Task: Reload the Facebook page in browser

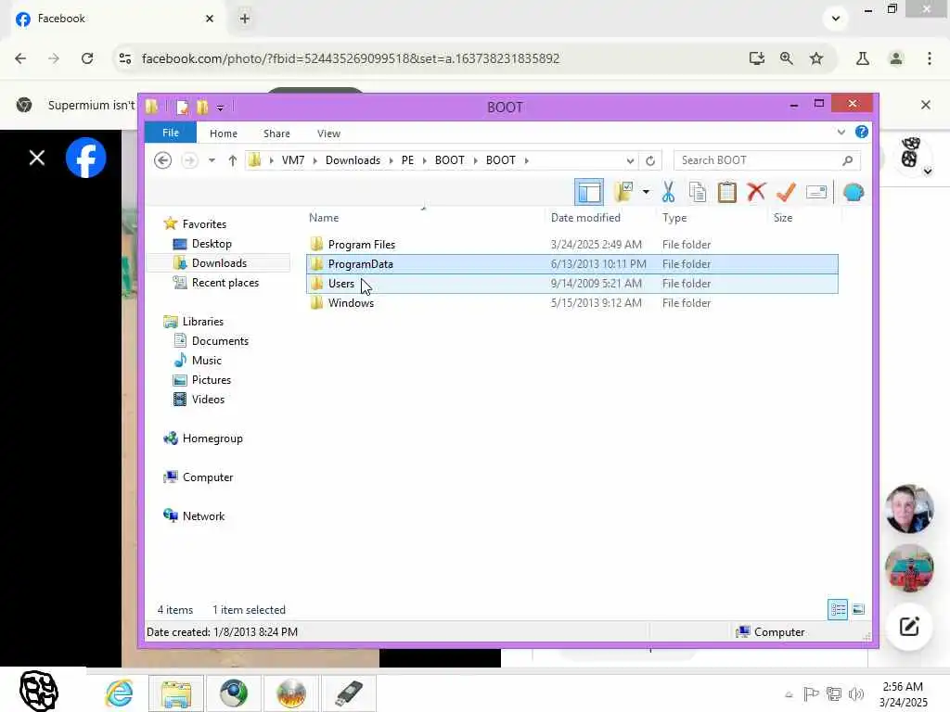Action: (x=87, y=58)
